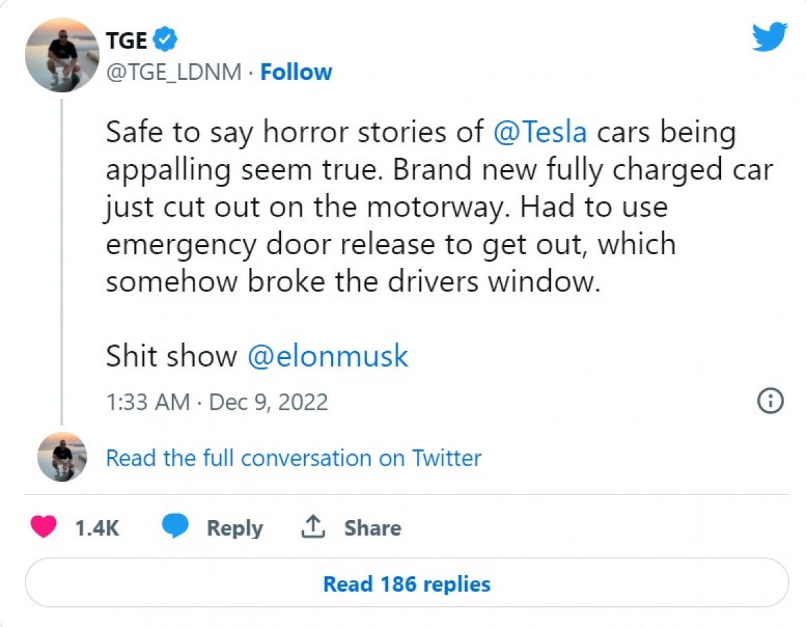Follow the TGE_LDNM account
Image resolution: width=807 pixels, height=627 pixels.
[x=296, y=72]
